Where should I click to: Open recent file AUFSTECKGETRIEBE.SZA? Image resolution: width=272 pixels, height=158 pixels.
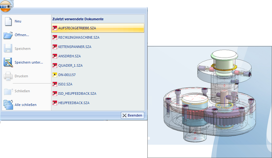tap(98, 28)
